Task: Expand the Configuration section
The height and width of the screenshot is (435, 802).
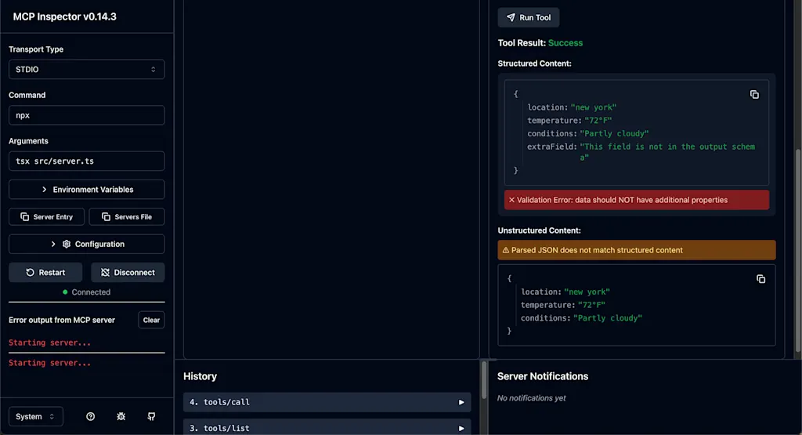Action: (x=86, y=244)
